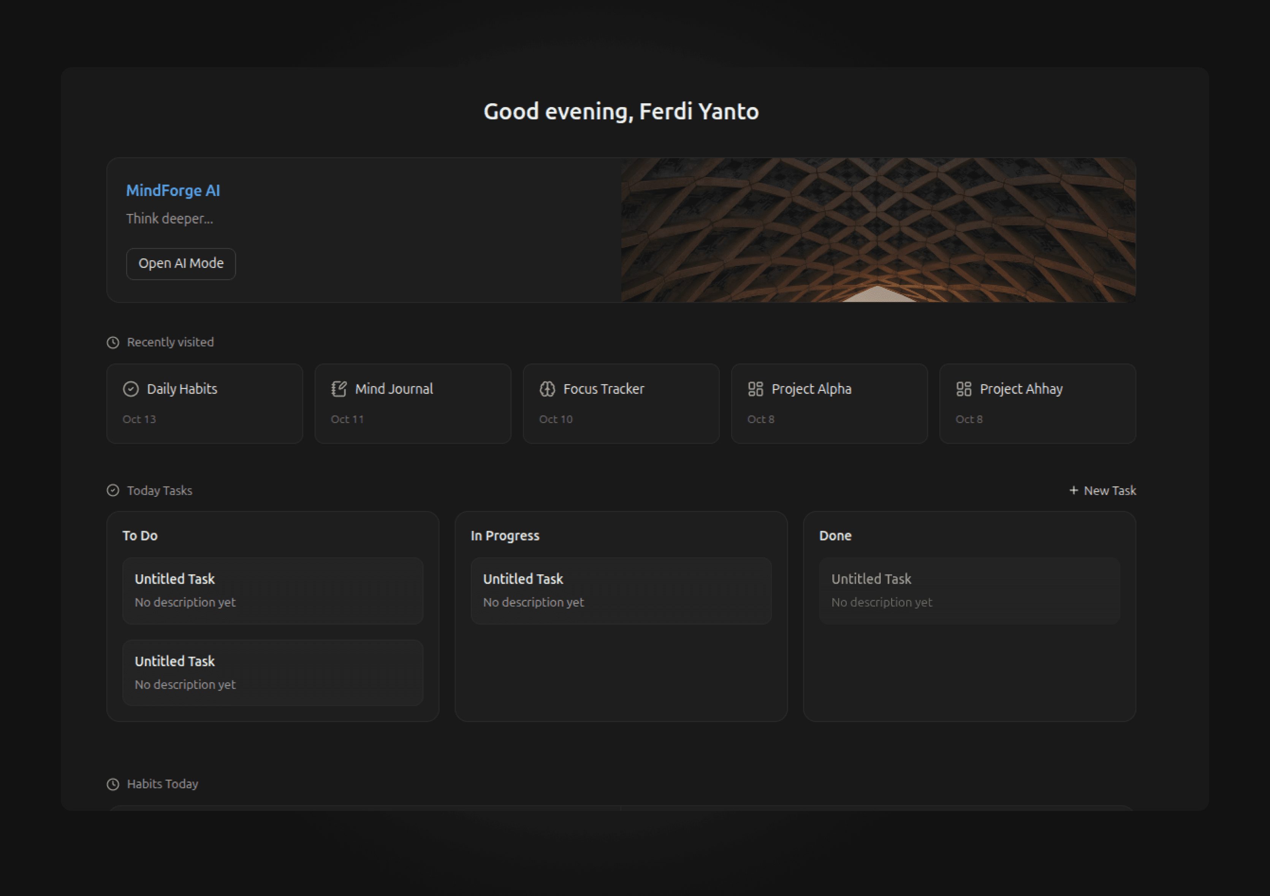Click the Mind Journal notebook icon

click(339, 389)
